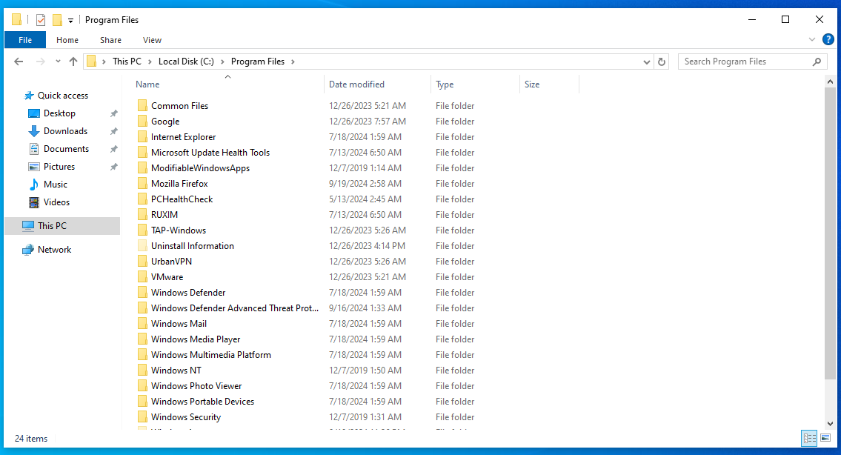Click the New Folder quick access icon
The width and height of the screenshot is (841, 455).
point(57,20)
